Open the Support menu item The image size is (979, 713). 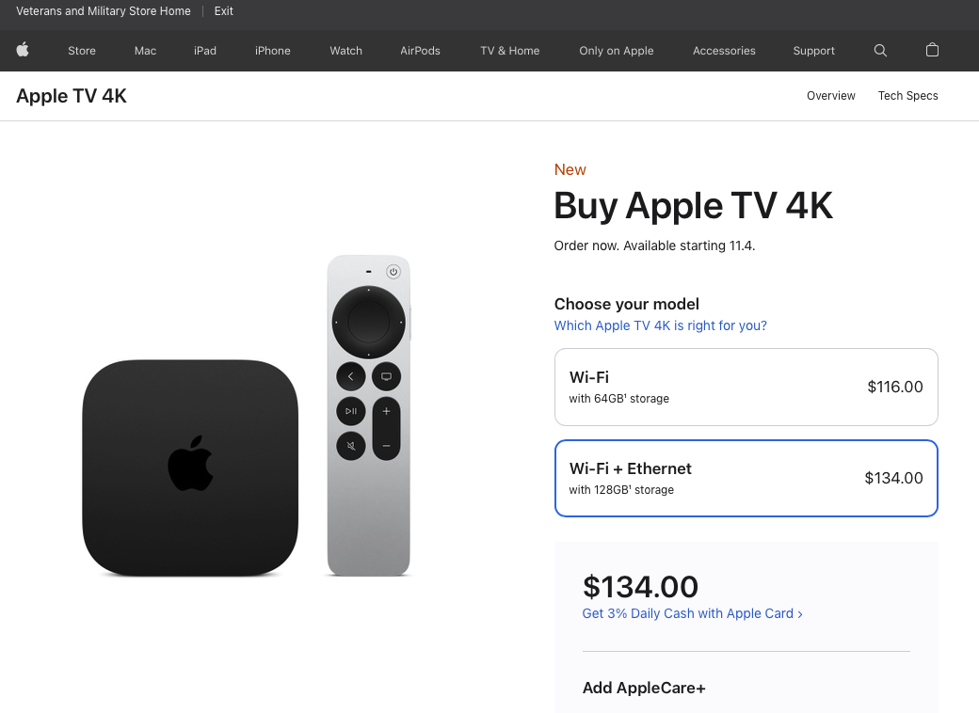pyautogui.click(x=813, y=51)
